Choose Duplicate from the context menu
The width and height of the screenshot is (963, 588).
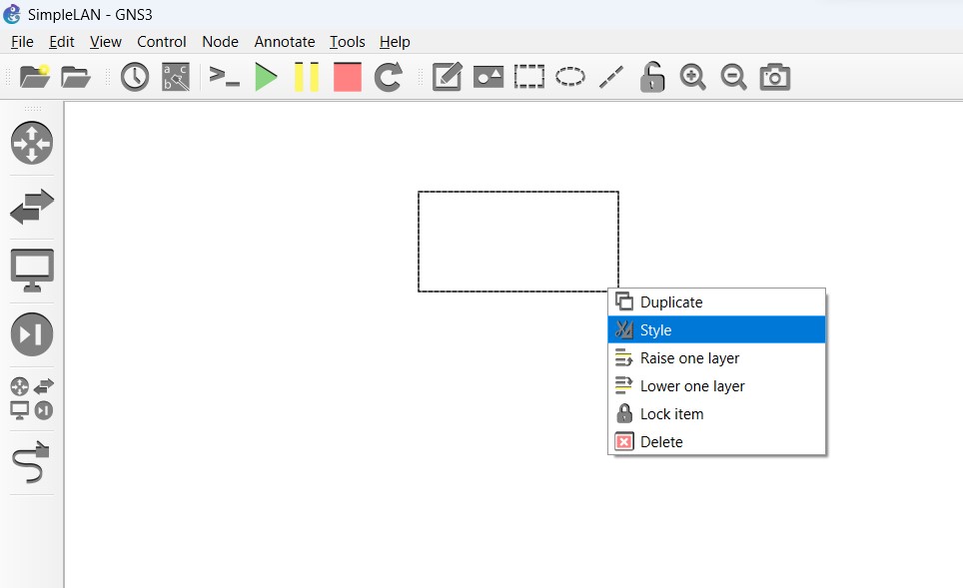coord(716,301)
